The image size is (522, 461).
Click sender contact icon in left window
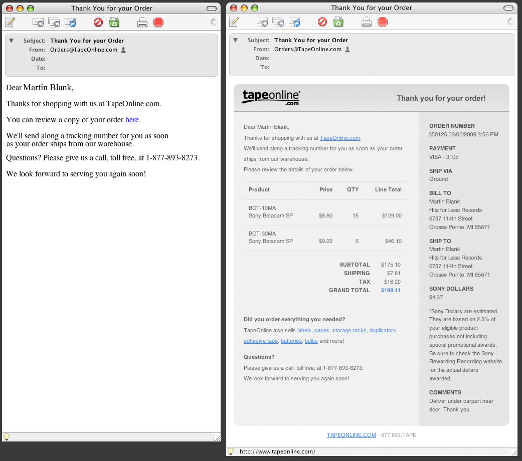(x=123, y=50)
